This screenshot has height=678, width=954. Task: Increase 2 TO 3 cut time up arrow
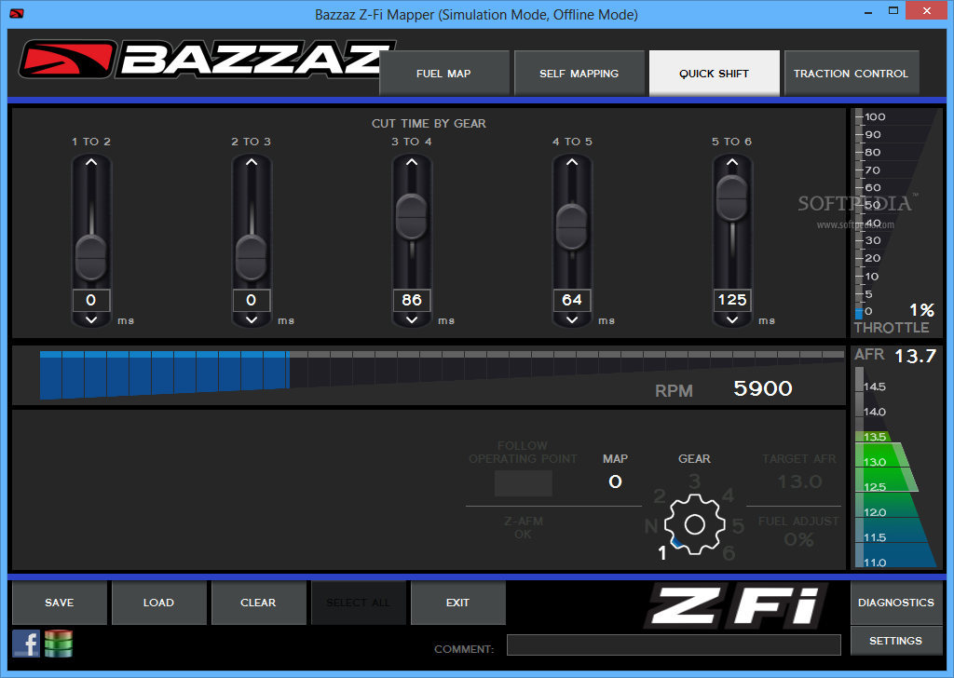pos(252,162)
